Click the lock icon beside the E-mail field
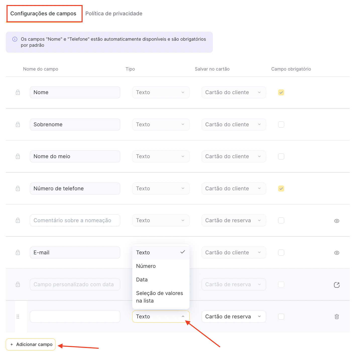Viewport: 362px width, 356px height. point(18,253)
